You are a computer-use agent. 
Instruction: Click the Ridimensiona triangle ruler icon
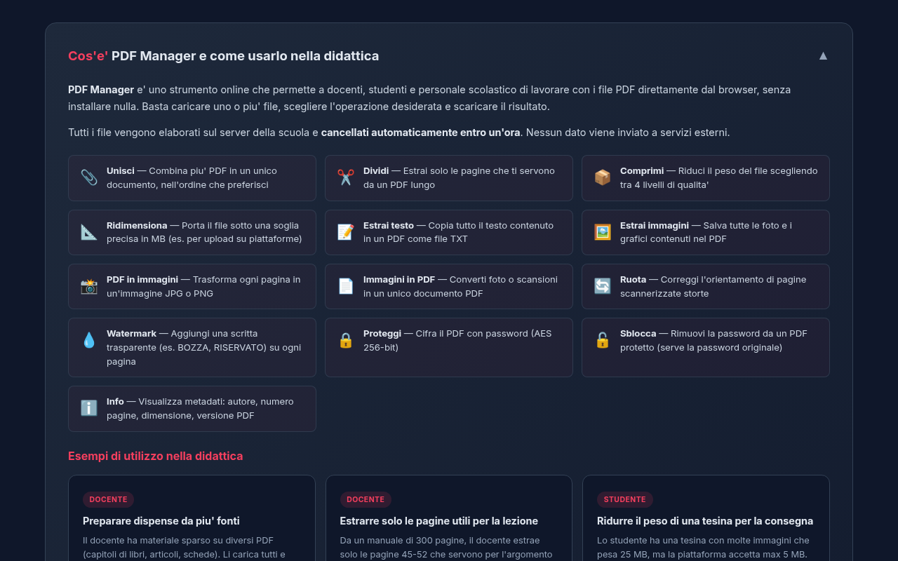pyautogui.click(x=89, y=232)
